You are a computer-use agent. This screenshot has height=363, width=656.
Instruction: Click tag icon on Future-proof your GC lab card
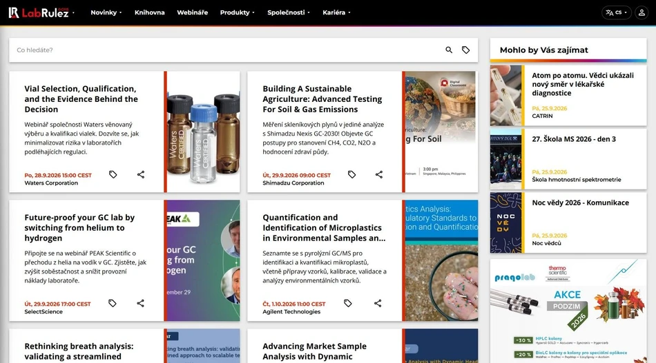(x=113, y=303)
